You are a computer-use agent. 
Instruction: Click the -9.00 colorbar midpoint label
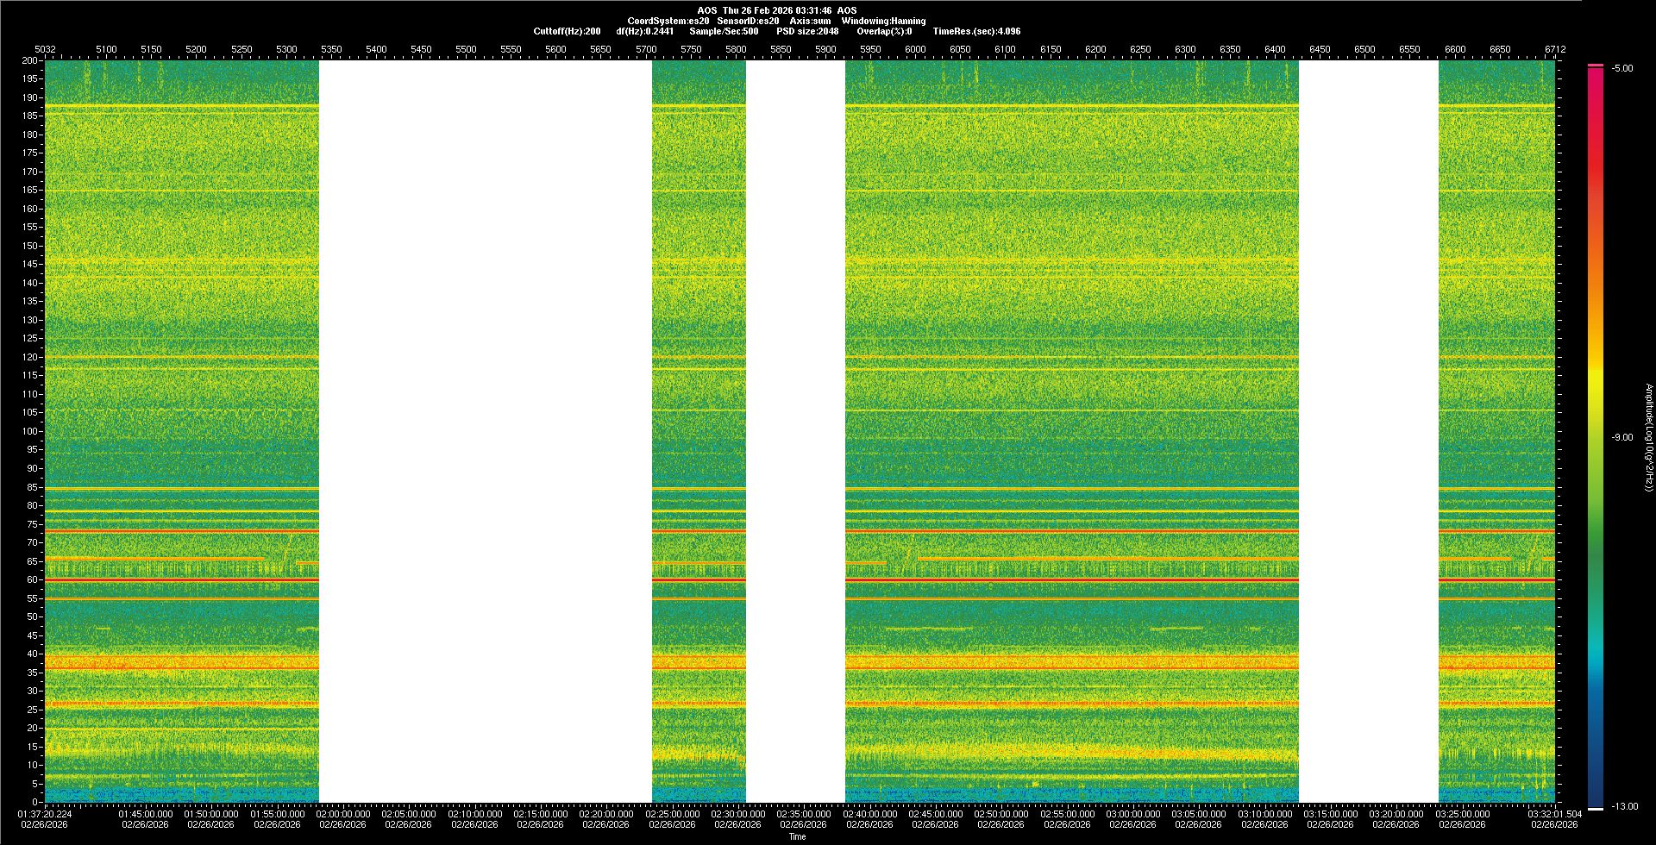1622,437
